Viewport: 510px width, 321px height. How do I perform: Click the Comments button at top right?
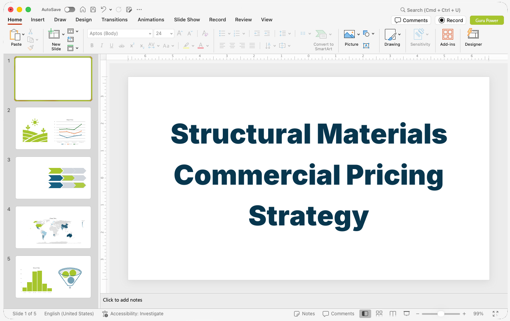tap(411, 20)
